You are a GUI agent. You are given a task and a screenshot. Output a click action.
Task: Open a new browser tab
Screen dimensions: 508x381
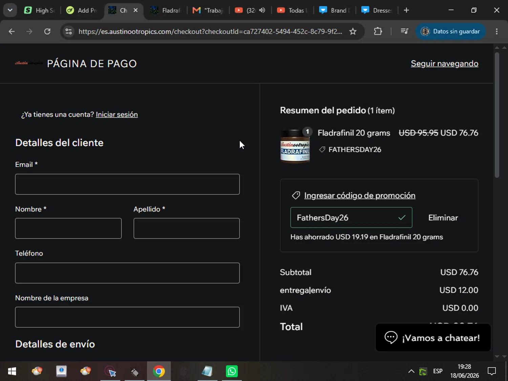click(406, 10)
